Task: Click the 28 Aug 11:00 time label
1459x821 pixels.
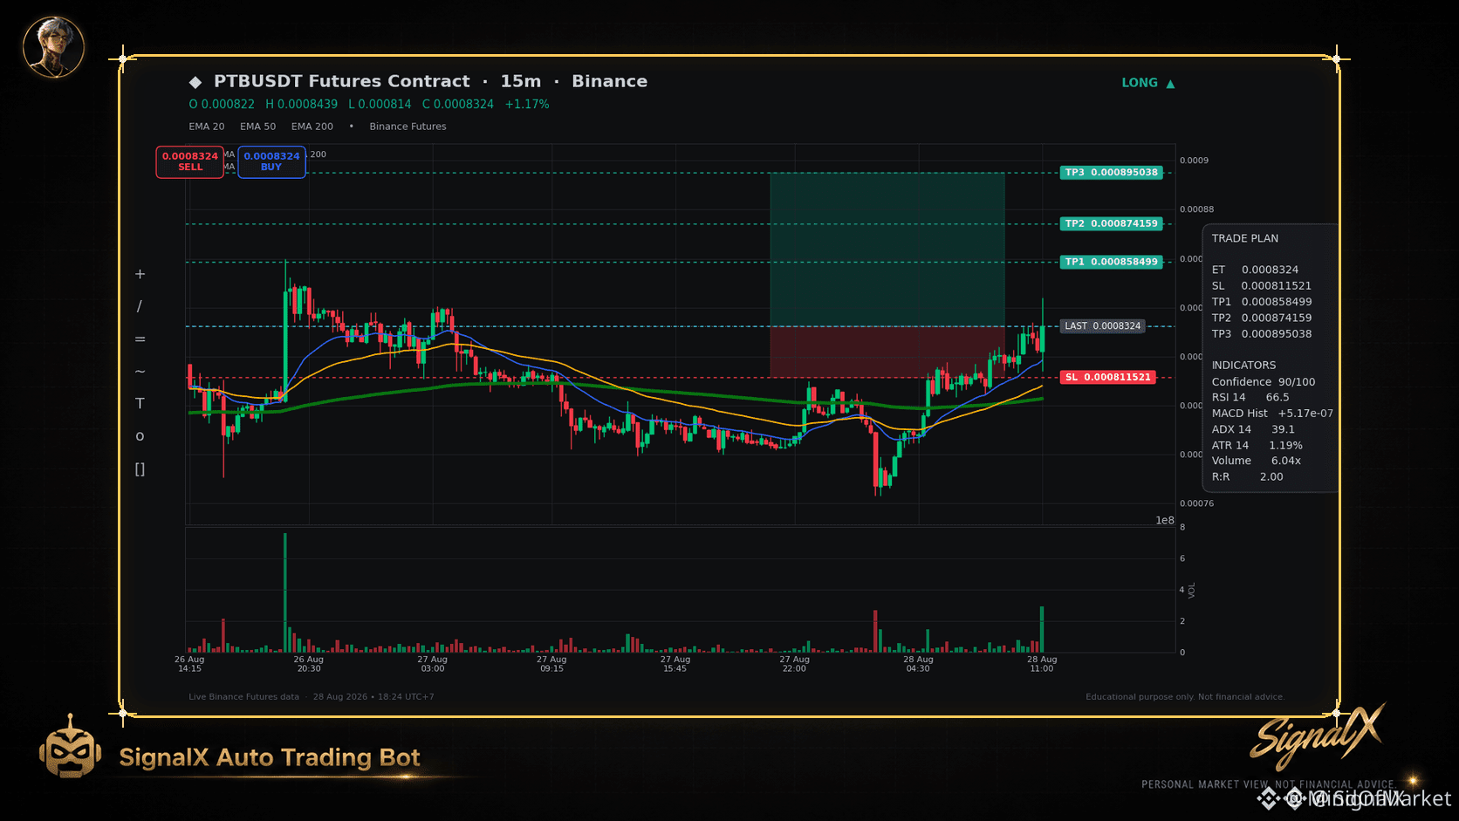Action: 1042,664
